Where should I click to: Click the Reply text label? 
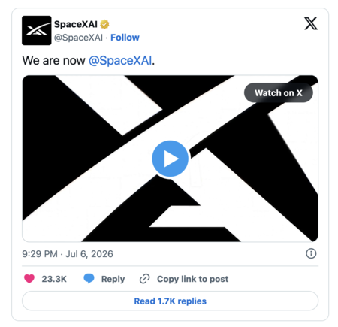[x=113, y=279]
